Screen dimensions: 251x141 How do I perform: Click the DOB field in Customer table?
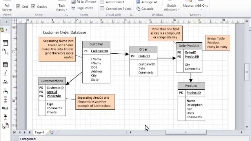click(x=94, y=67)
